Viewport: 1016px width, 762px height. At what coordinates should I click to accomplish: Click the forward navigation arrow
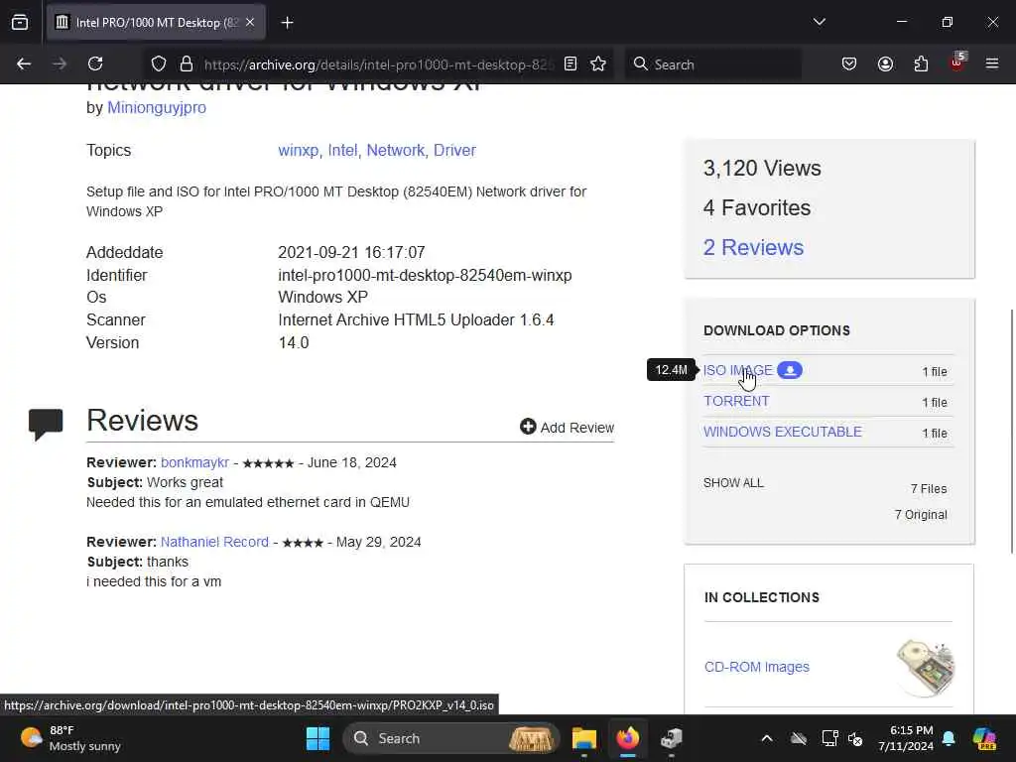[x=59, y=64]
